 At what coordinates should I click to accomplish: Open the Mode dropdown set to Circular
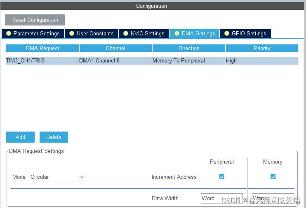58,177
